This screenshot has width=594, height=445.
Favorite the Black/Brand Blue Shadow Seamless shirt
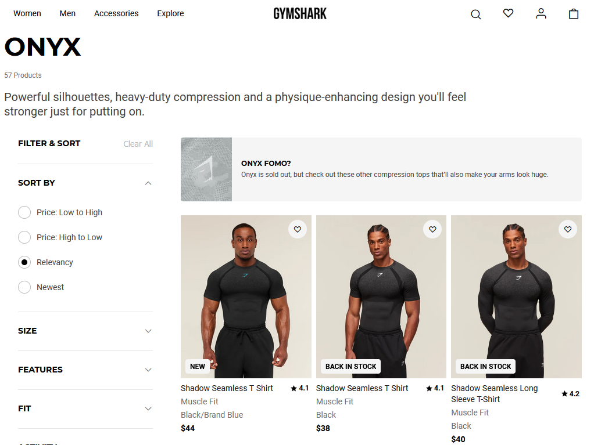coord(298,229)
